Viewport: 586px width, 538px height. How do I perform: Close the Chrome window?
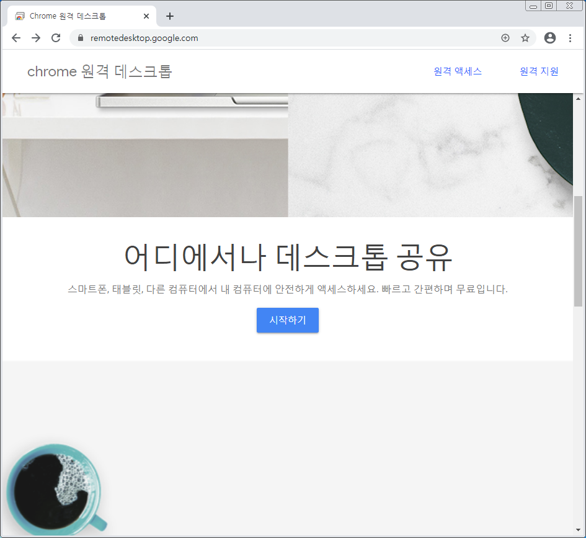(x=569, y=6)
